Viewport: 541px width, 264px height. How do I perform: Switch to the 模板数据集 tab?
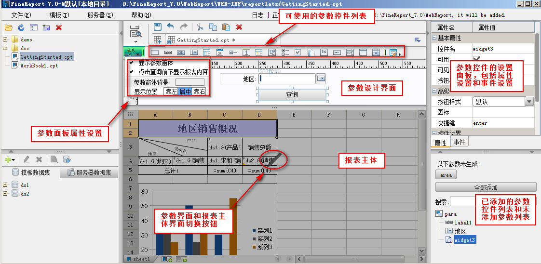tap(31, 172)
